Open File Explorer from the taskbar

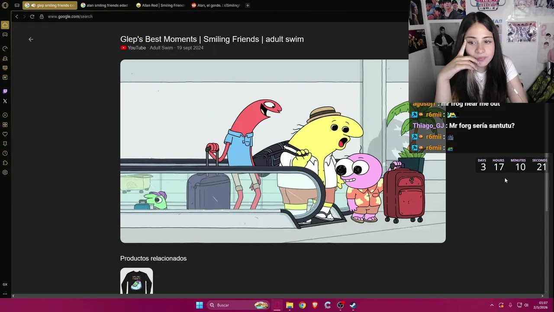(x=290, y=305)
